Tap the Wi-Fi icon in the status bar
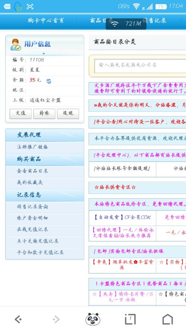 pyautogui.click(x=136, y=6)
